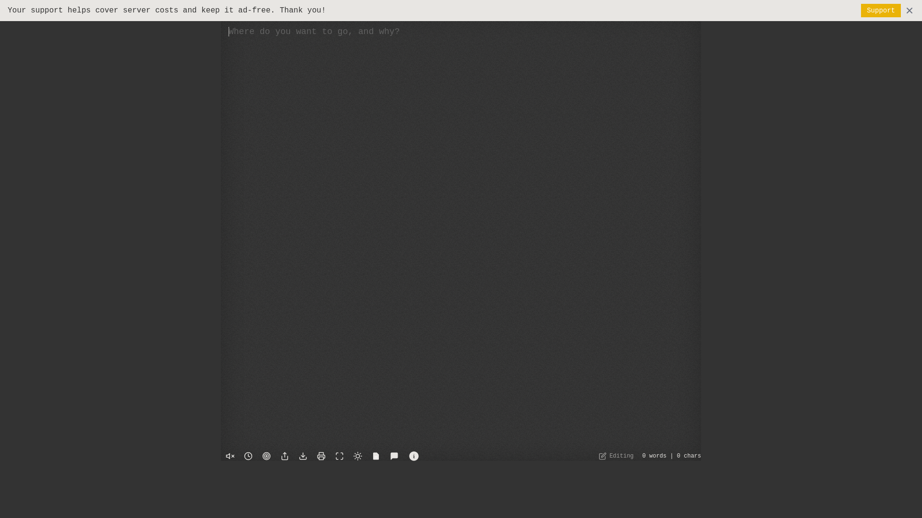The height and width of the screenshot is (518, 922).
Task: Share the document using the share icon
Action: [x=285, y=456]
